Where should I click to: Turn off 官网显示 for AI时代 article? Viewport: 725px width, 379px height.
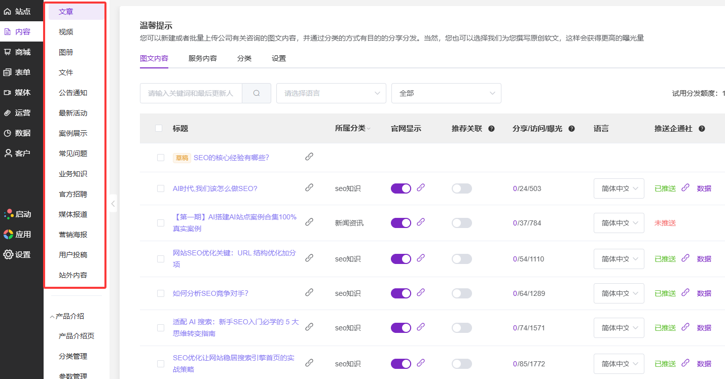coord(401,188)
